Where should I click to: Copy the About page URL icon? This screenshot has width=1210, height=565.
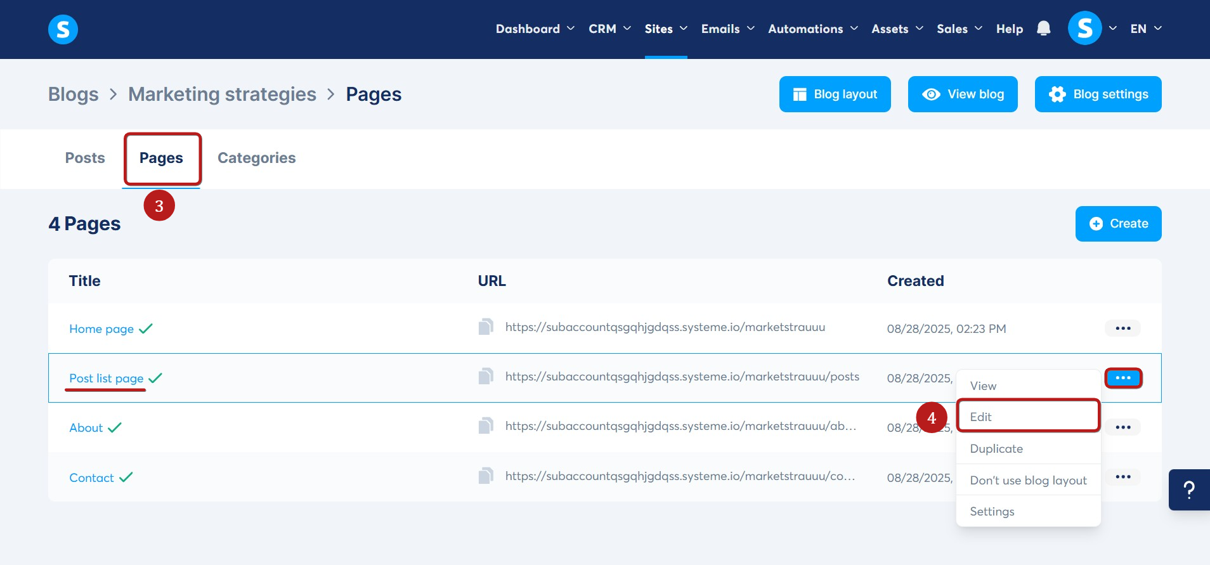pos(486,426)
